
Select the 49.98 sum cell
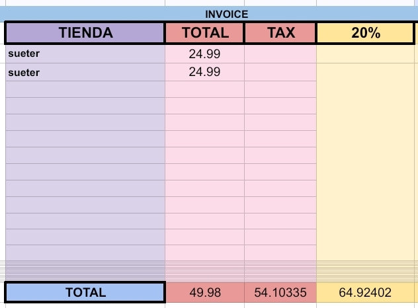pos(204,292)
